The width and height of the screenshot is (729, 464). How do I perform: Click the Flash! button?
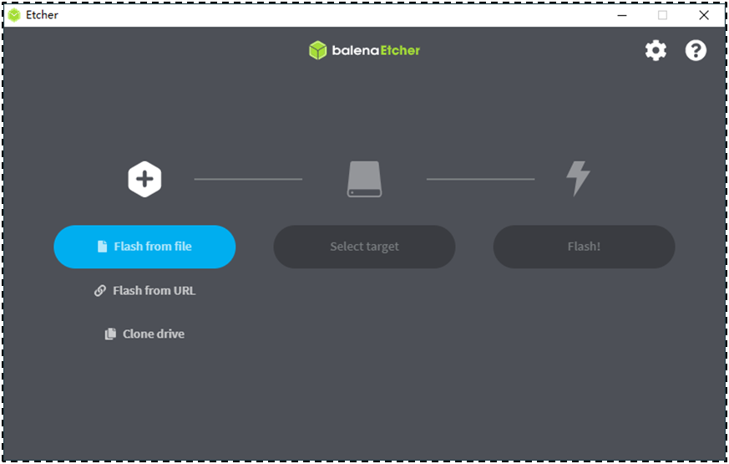click(584, 247)
